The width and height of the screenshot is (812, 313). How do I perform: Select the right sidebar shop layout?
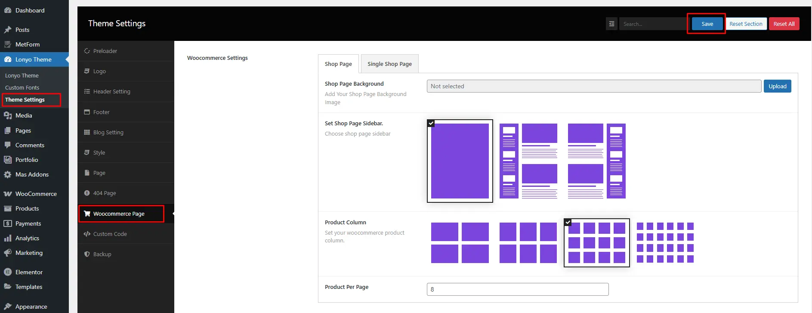tap(597, 161)
